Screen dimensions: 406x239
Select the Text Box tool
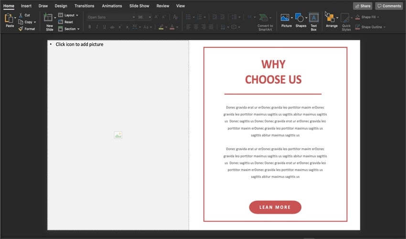pyautogui.click(x=314, y=18)
